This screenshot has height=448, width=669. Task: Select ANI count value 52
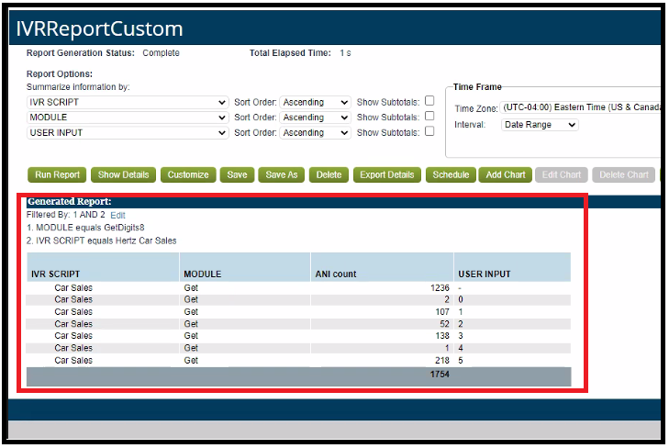click(x=444, y=324)
